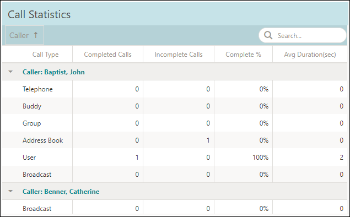Select Caller: Benner, Catherine group label
Viewport: 350px width, 217px height.
(61, 192)
